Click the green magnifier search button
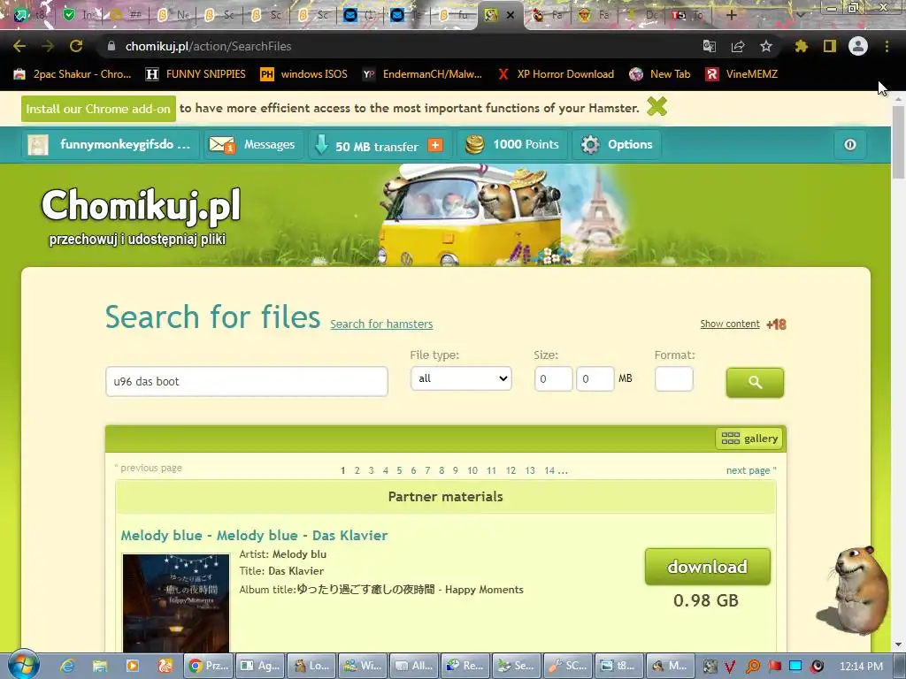 [x=755, y=382]
